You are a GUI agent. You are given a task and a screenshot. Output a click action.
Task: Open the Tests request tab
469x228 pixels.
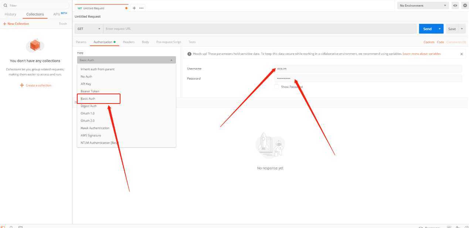[192, 42]
